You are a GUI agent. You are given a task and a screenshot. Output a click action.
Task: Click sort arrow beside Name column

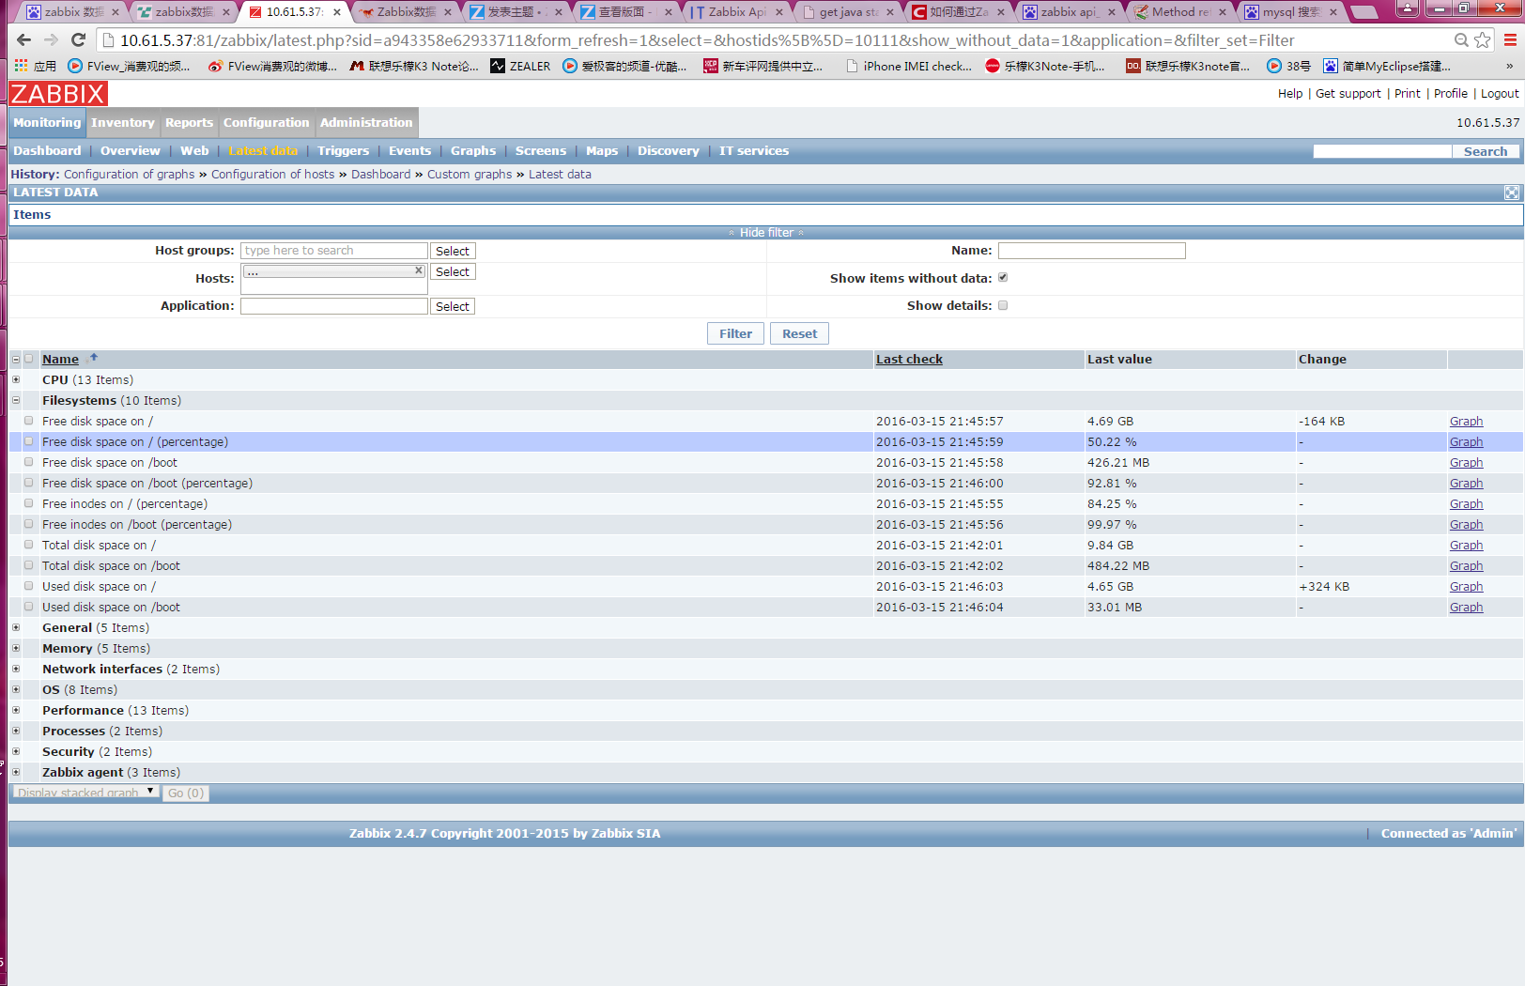tap(93, 358)
